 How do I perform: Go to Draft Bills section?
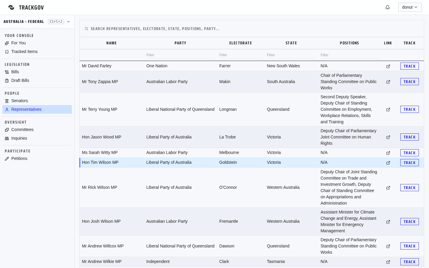click(37, 80)
